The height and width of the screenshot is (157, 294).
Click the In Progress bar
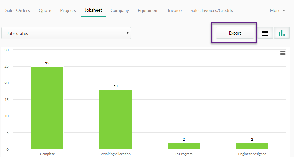pos(184,146)
